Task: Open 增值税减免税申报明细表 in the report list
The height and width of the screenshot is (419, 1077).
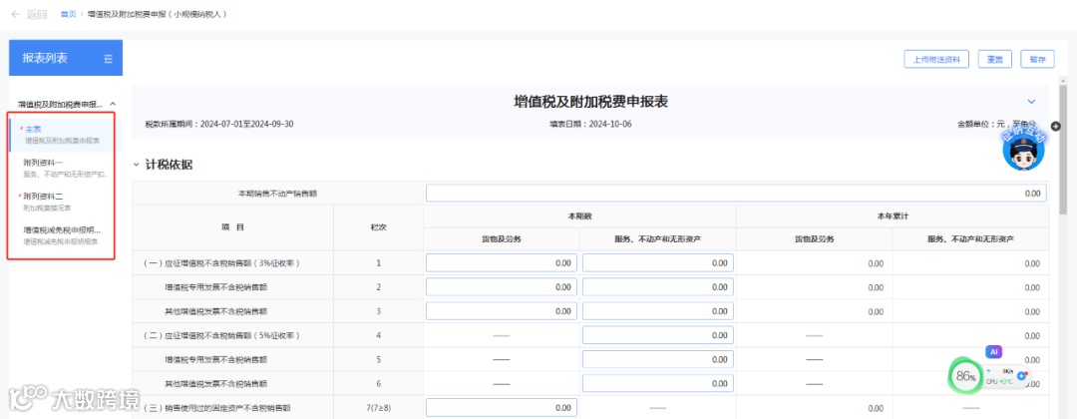Action: (x=66, y=234)
